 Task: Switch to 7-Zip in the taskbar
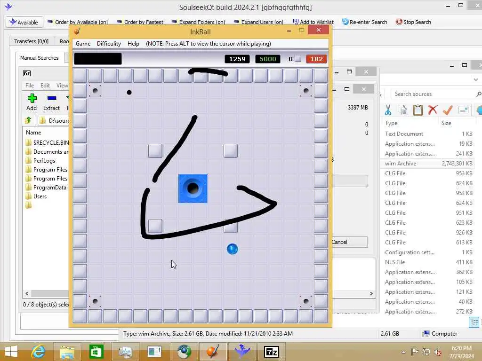coord(272,352)
